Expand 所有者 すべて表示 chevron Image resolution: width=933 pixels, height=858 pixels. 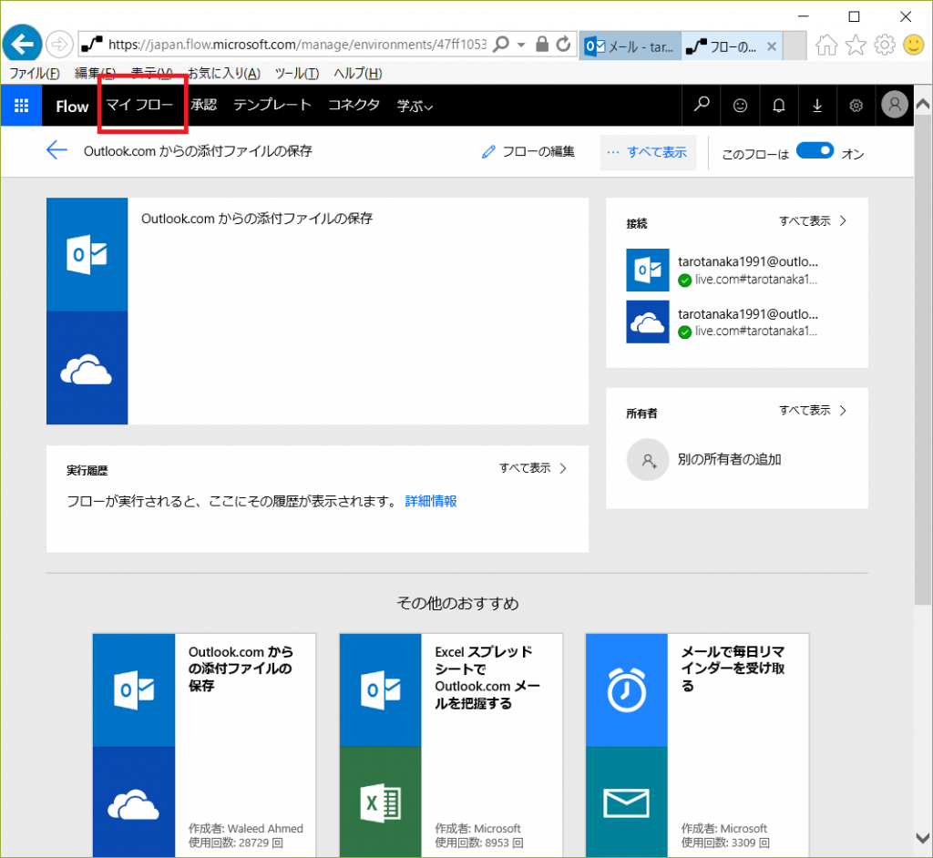[843, 411]
